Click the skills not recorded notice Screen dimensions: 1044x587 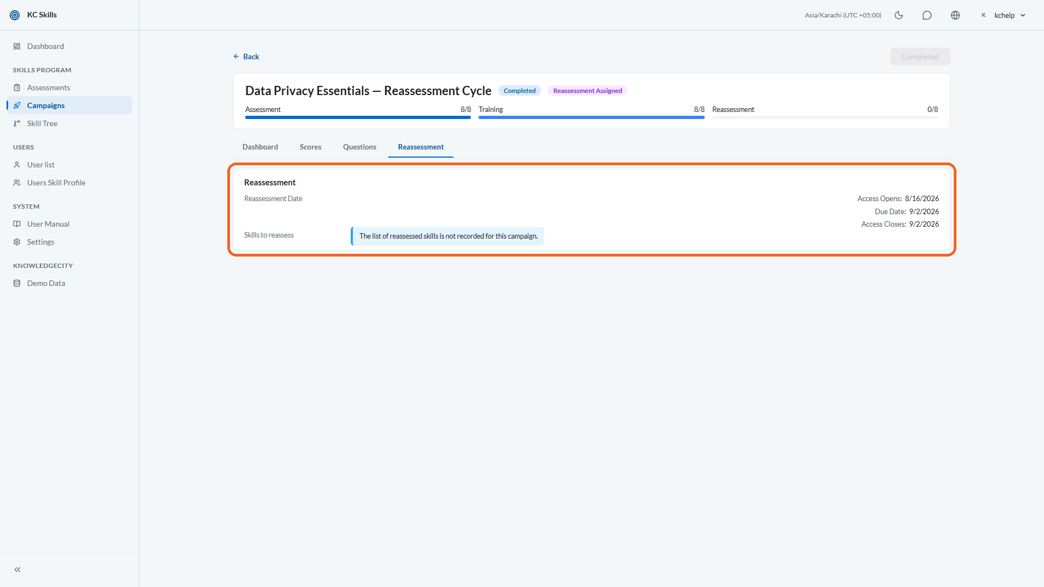[x=448, y=236]
